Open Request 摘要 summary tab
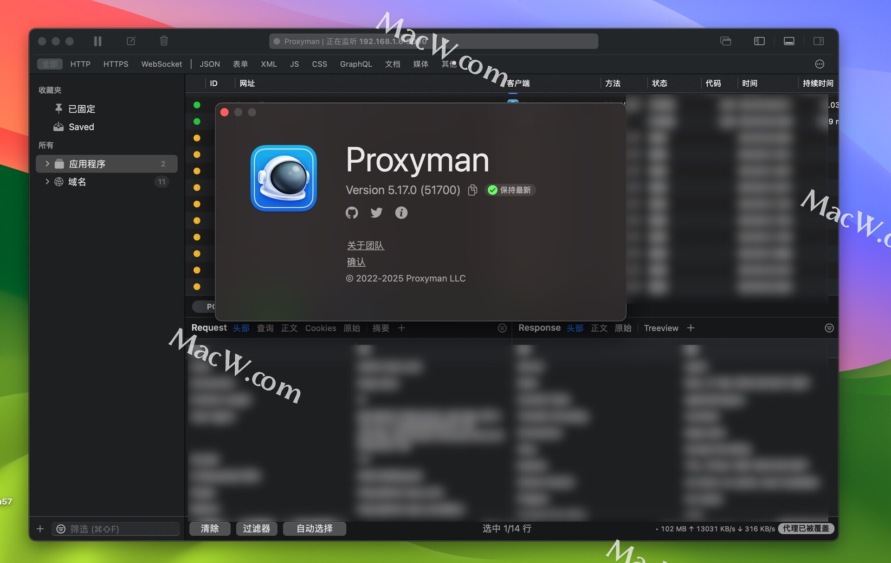This screenshot has height=563, width=891. (381, 328)
